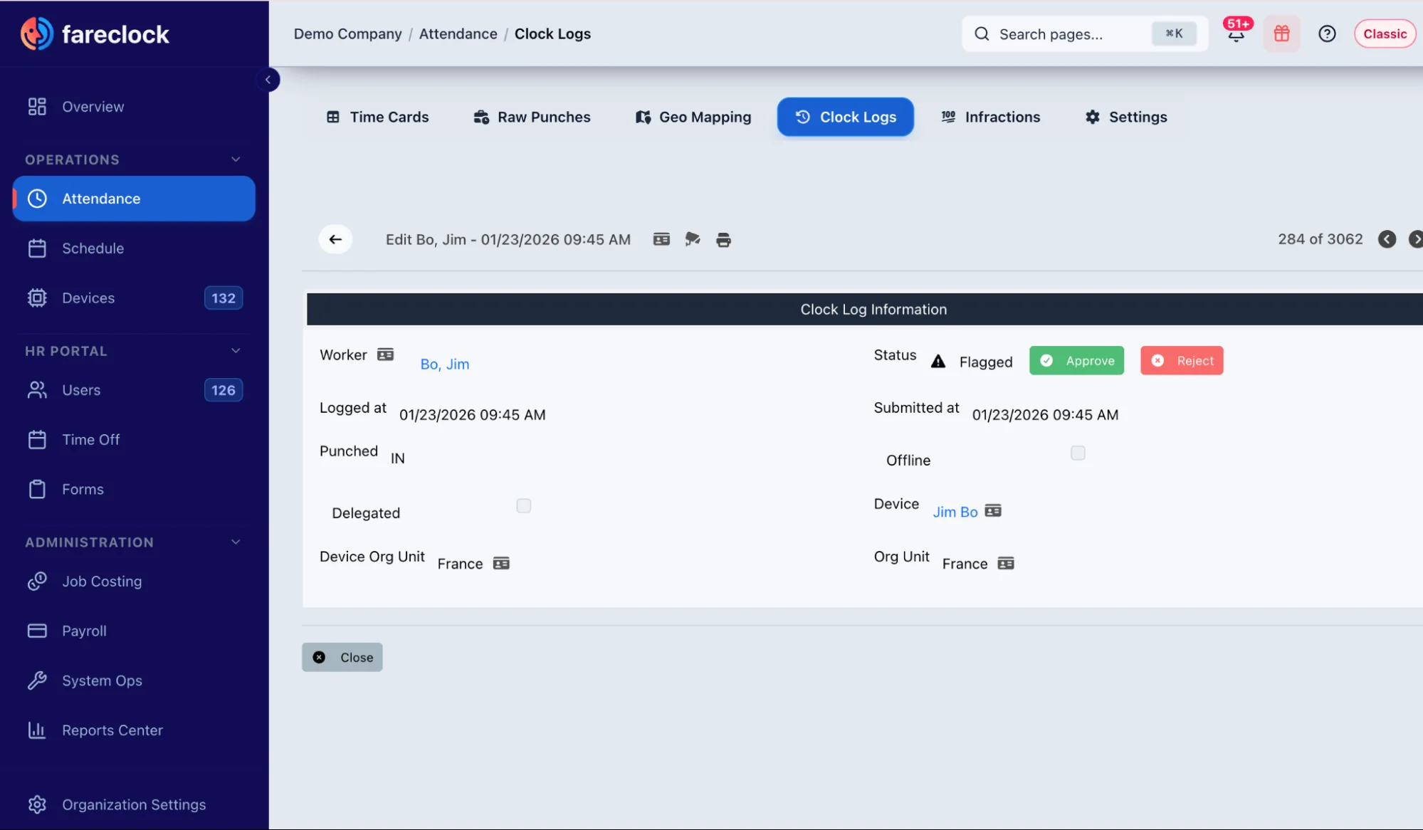This screenshot has width=1423, height=830.
Task: Open the help question mark icon
Action: (1327, 33)
